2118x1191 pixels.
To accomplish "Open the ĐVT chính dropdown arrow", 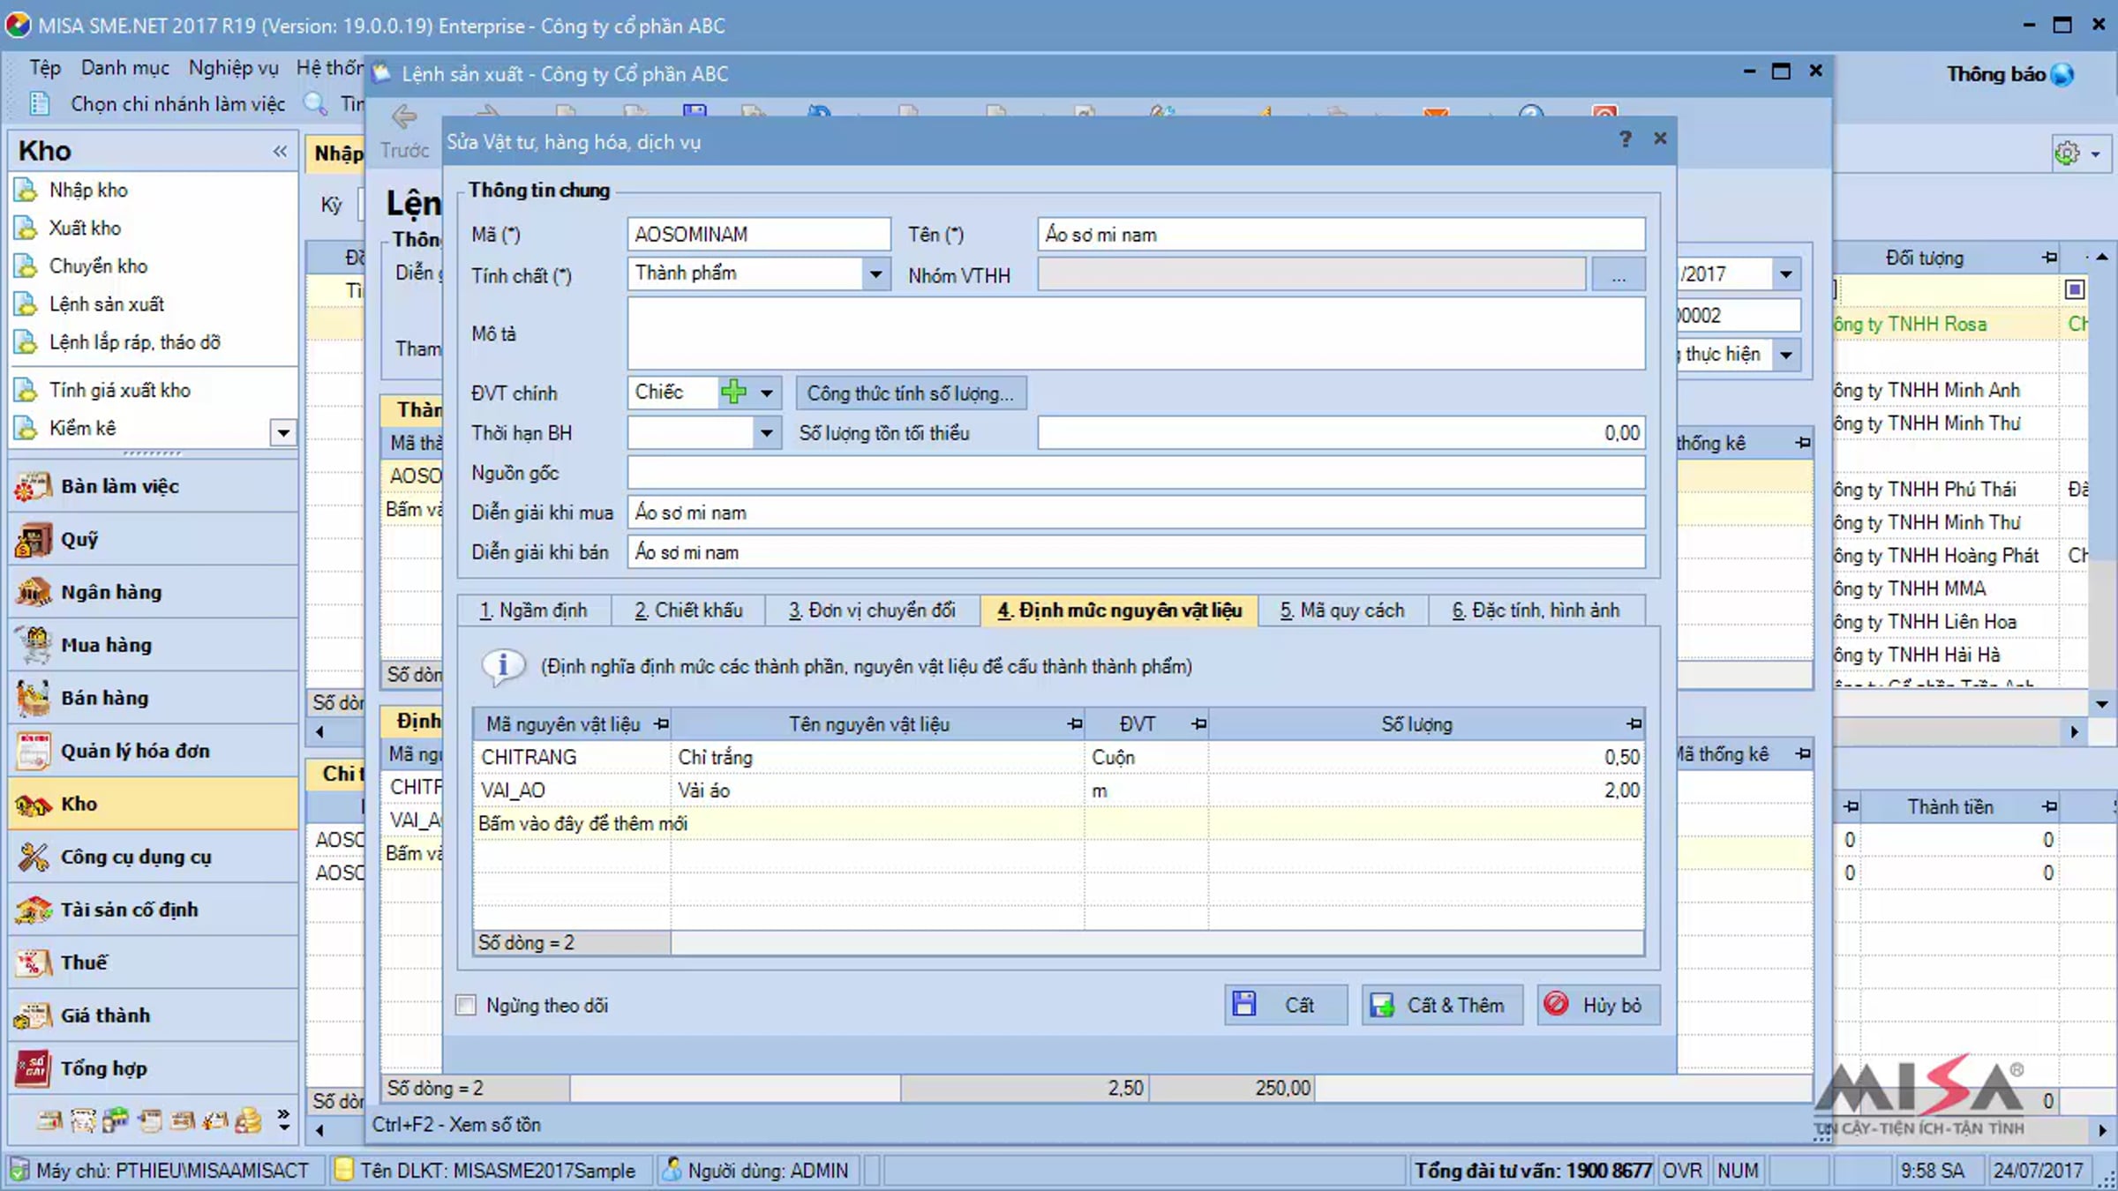I will [x=767, y=393].
